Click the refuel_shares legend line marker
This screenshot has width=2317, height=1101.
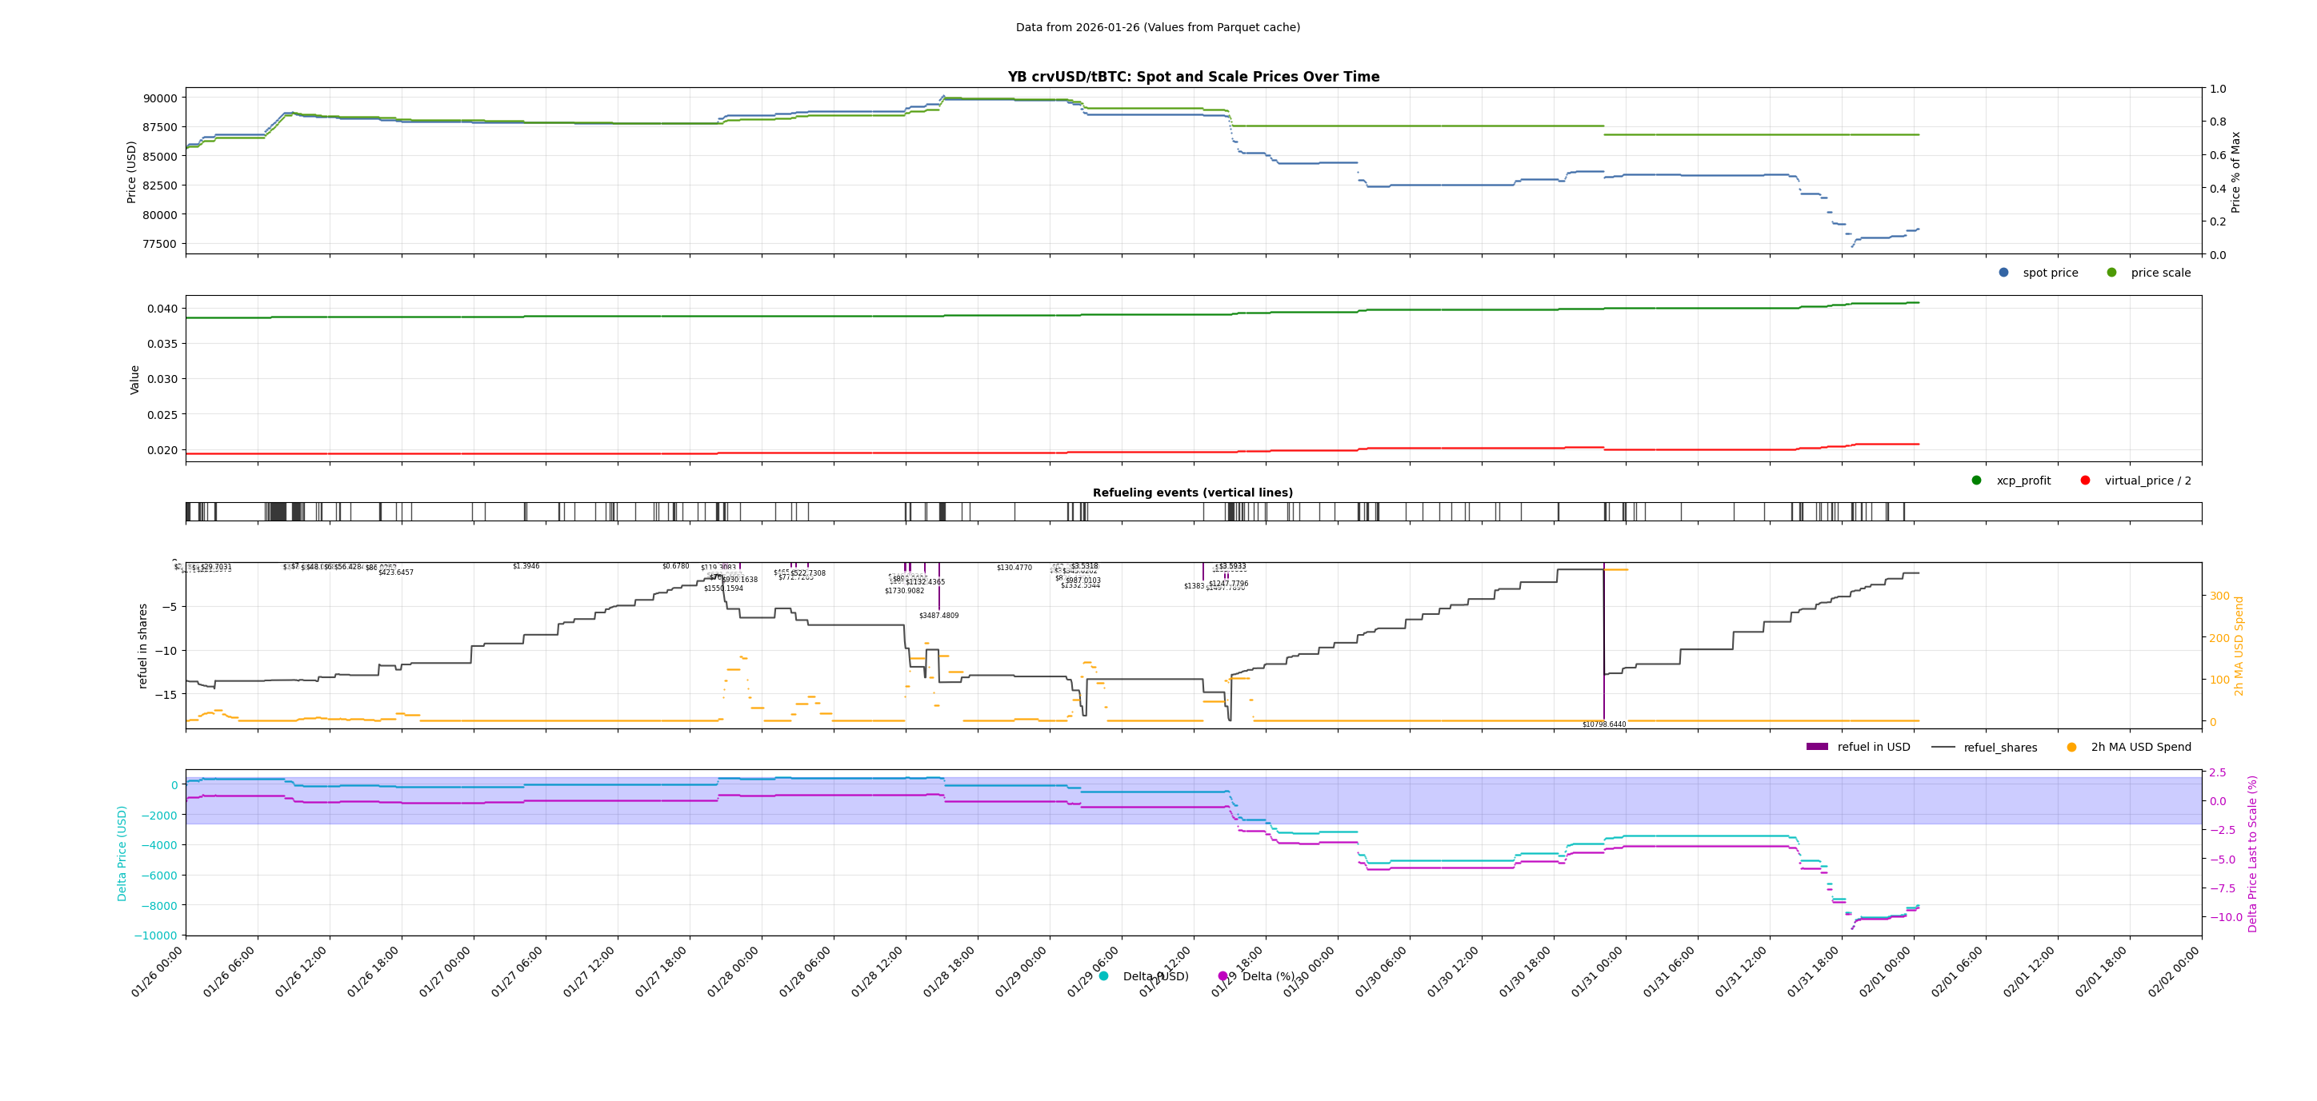click(1943, 747)
